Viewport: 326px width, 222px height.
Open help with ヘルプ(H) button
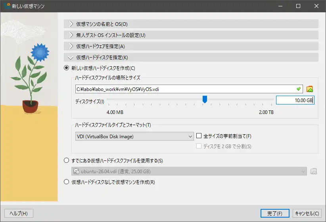click(19, 213)
